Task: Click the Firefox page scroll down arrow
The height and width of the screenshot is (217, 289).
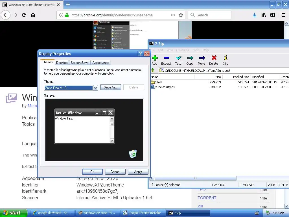Action: pyautogui.click(x=287, y=206)
